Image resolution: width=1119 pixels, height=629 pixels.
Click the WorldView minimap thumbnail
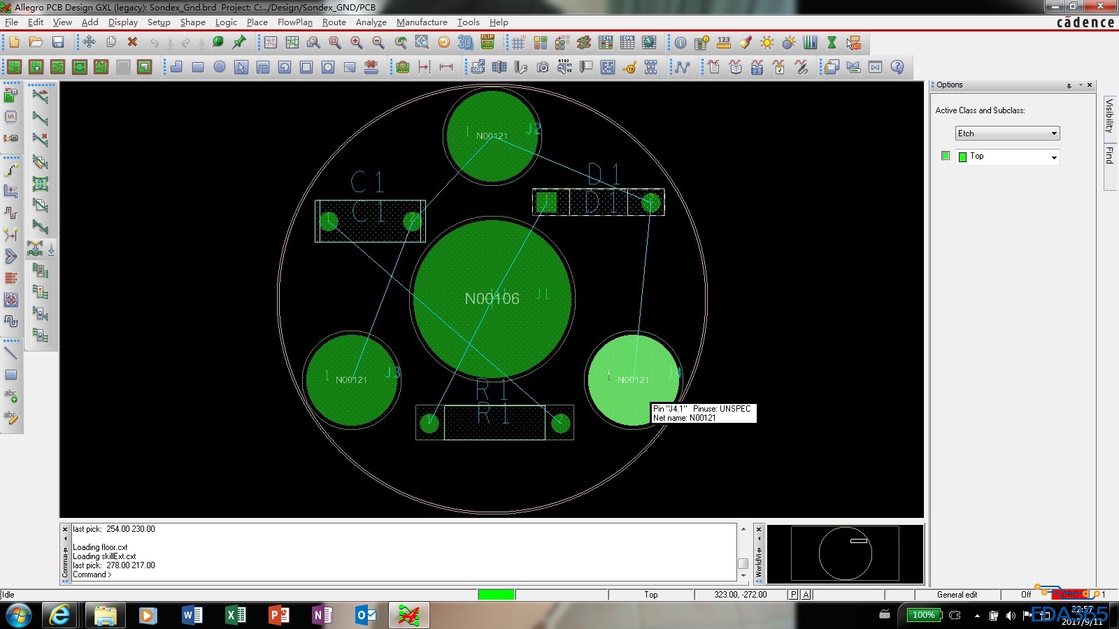[845, 554]
